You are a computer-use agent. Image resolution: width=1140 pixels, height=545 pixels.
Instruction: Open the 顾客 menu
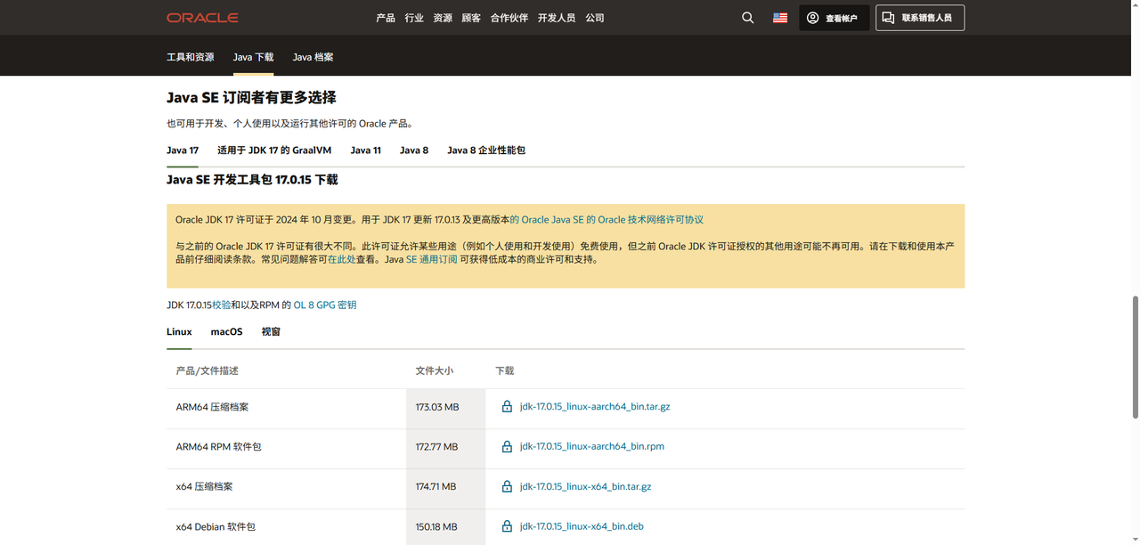pos(471,18)
